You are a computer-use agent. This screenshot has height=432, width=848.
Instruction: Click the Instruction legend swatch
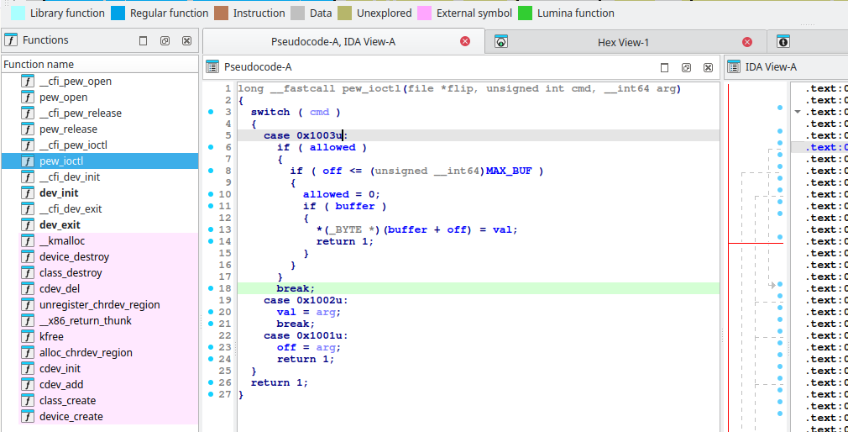[x=221, y=13]
